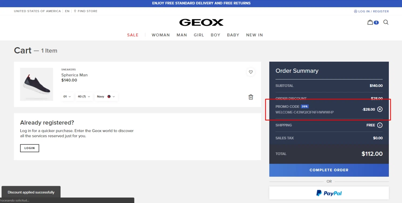Open the MAN menu

coord(182,35)
